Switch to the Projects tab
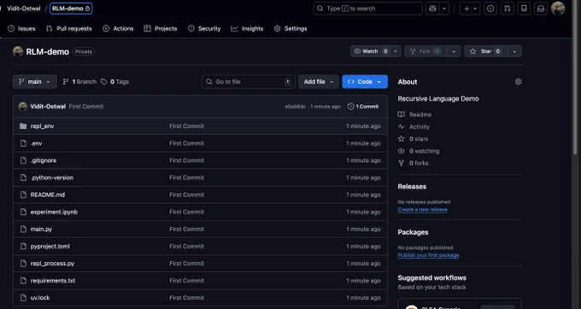The height and width of the screenshot is (309, 581). point(161,28)
